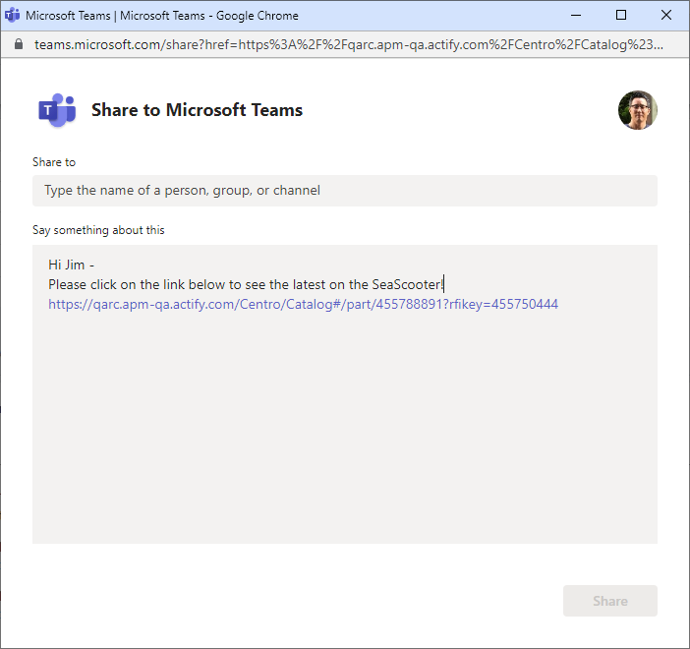Click the 'Say something about this' label
The width and height of the screenshot is (690, 649).
pos(98,230)
